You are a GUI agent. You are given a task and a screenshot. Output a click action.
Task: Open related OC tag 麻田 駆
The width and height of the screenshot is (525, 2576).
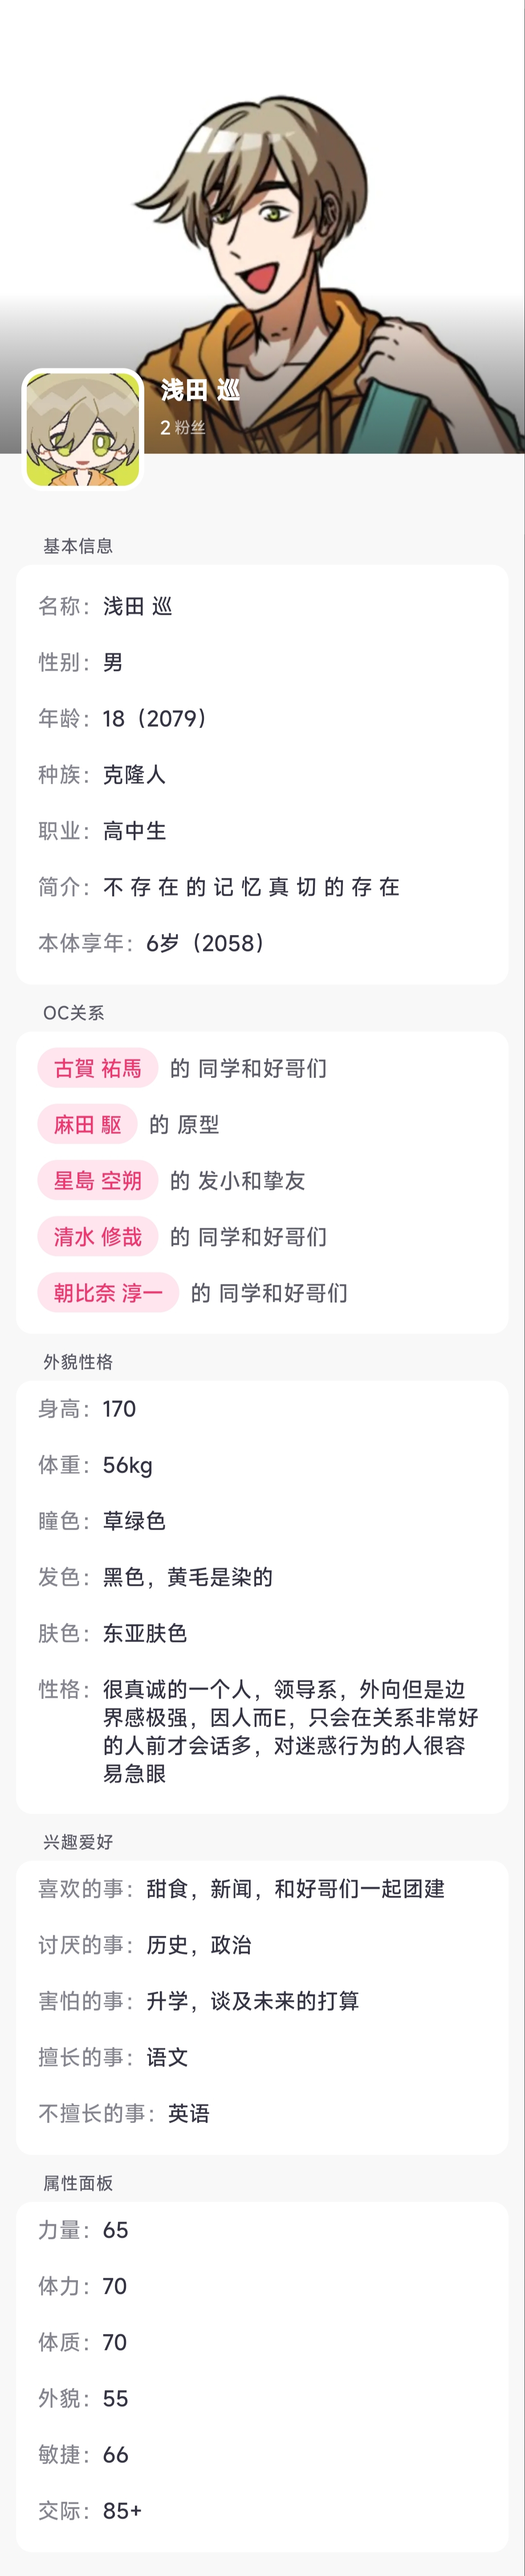pyautogui.click(x=88, y=1124)
